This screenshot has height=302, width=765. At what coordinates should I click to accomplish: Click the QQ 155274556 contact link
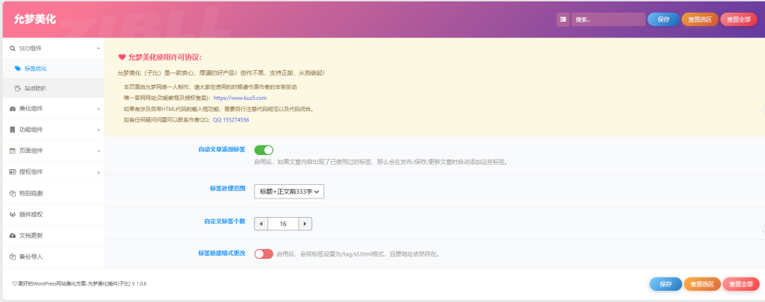[231, 119]
